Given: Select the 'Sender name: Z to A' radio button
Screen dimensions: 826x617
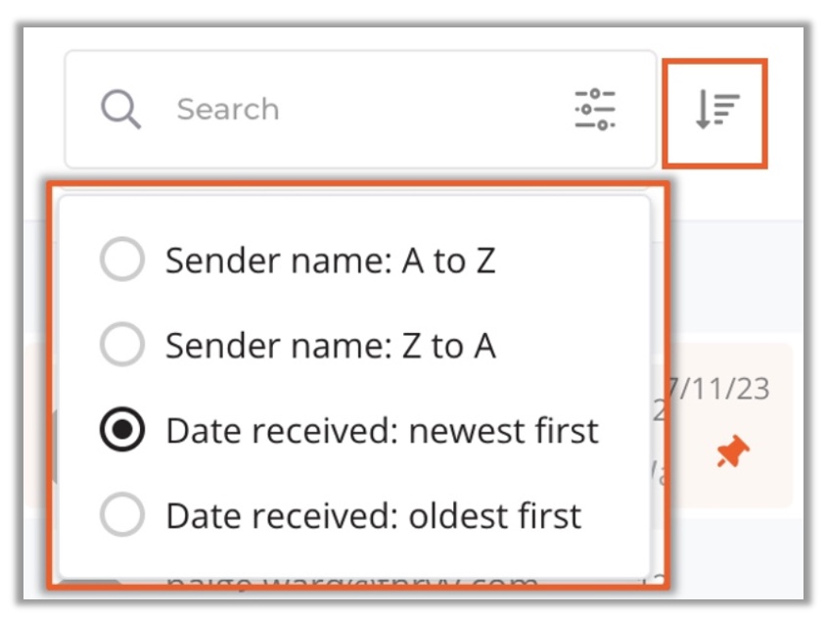Looking at the screenshot, I should (122, 345).
